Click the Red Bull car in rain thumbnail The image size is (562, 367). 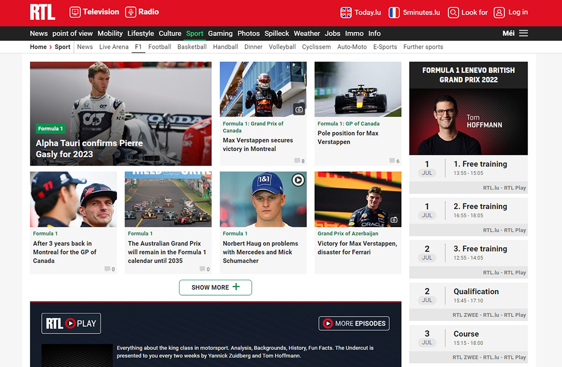point(358,89)
